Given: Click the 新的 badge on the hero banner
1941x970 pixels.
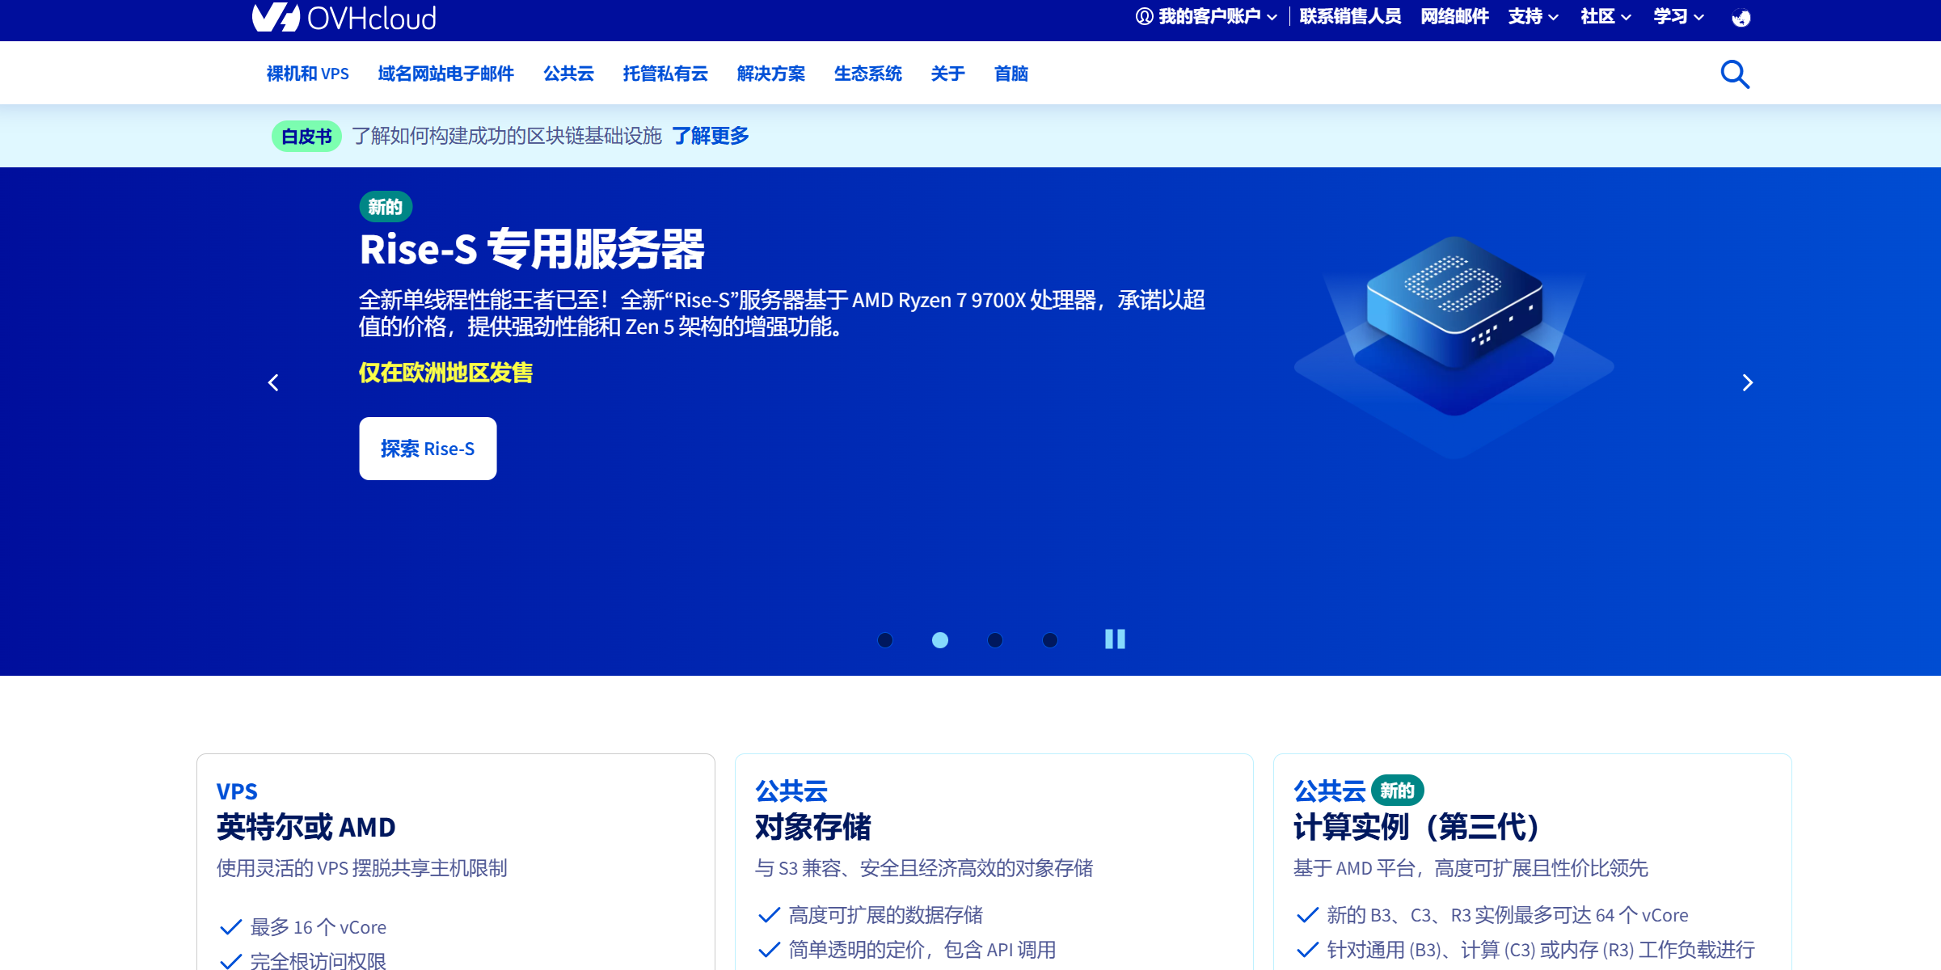Looking at the screenshot, I should 386,207.
